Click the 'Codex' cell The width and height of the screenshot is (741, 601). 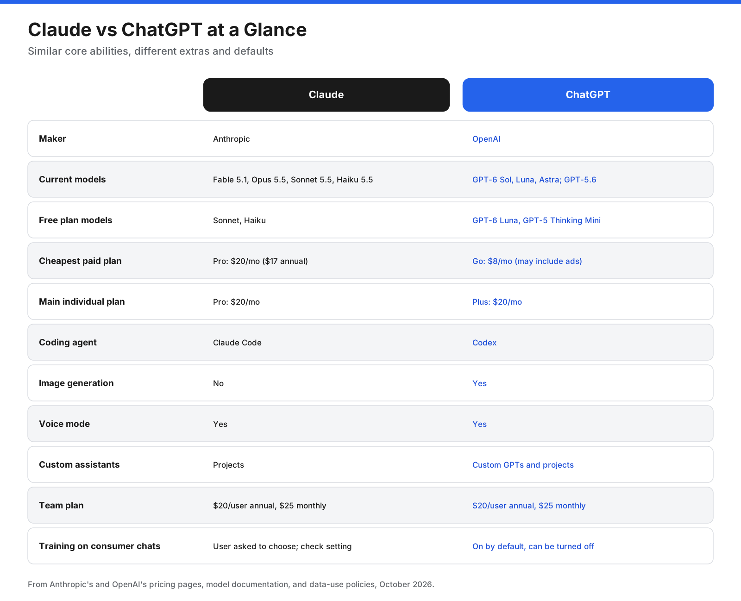point(484,343)
